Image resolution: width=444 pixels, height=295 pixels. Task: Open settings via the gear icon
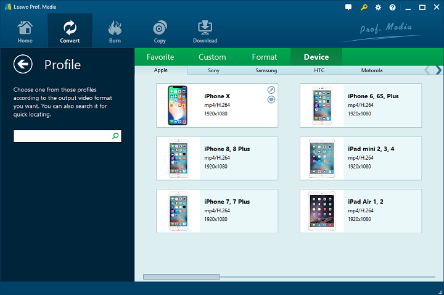[x=378, y=7]
